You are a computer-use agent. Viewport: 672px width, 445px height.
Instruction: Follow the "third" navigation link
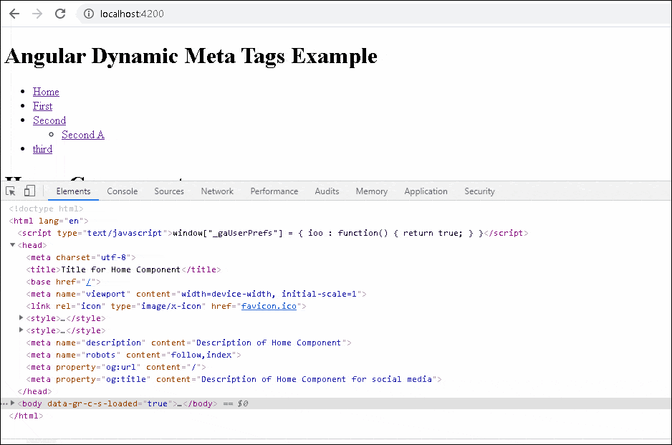pos(42,149)
